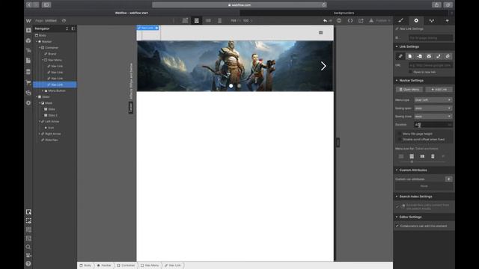479x269 pixels.
Task: Pin the Navigator panel
Action: [x=73, y=28]
